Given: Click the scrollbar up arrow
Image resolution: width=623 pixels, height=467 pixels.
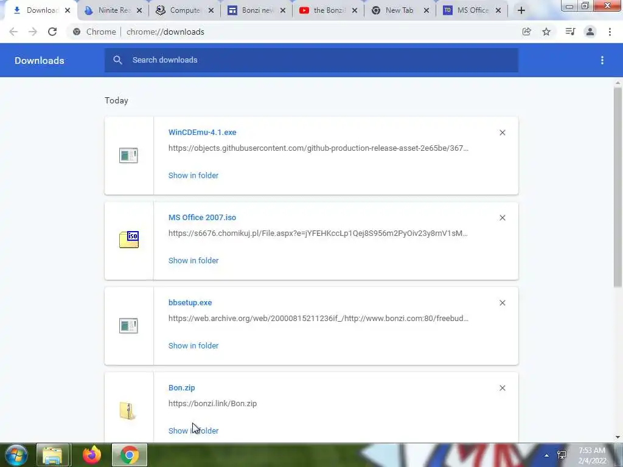Looking at the screenshot, I should [618, 83].
